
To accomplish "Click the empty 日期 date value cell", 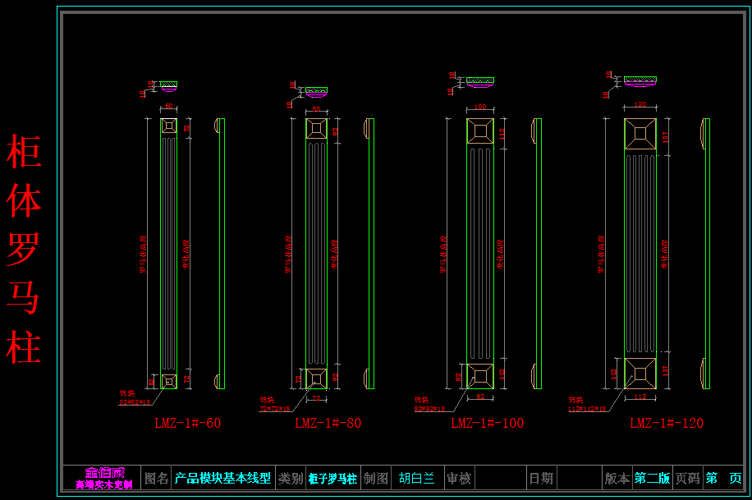I will click(x=580, y=478).
